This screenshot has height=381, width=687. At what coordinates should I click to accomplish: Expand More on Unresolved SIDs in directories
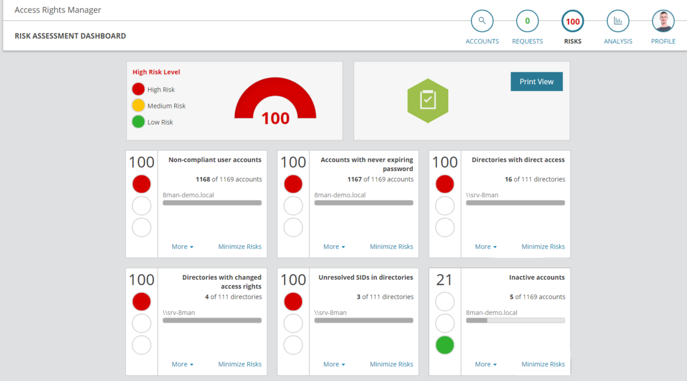[x=334, y=364]
